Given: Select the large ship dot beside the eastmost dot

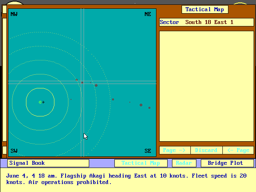Looking at the screenshot, I should (141, 105).
